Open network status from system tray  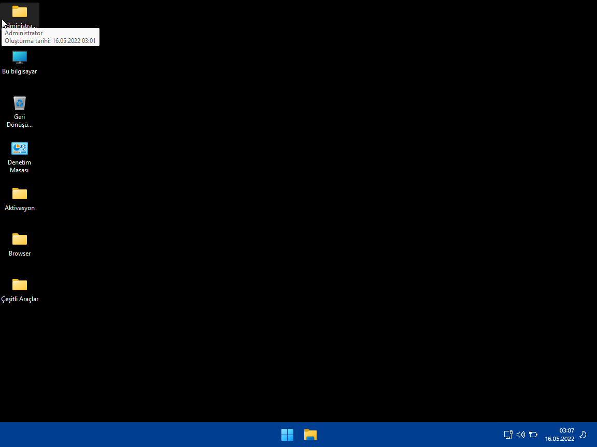click(x=508, y=435)
